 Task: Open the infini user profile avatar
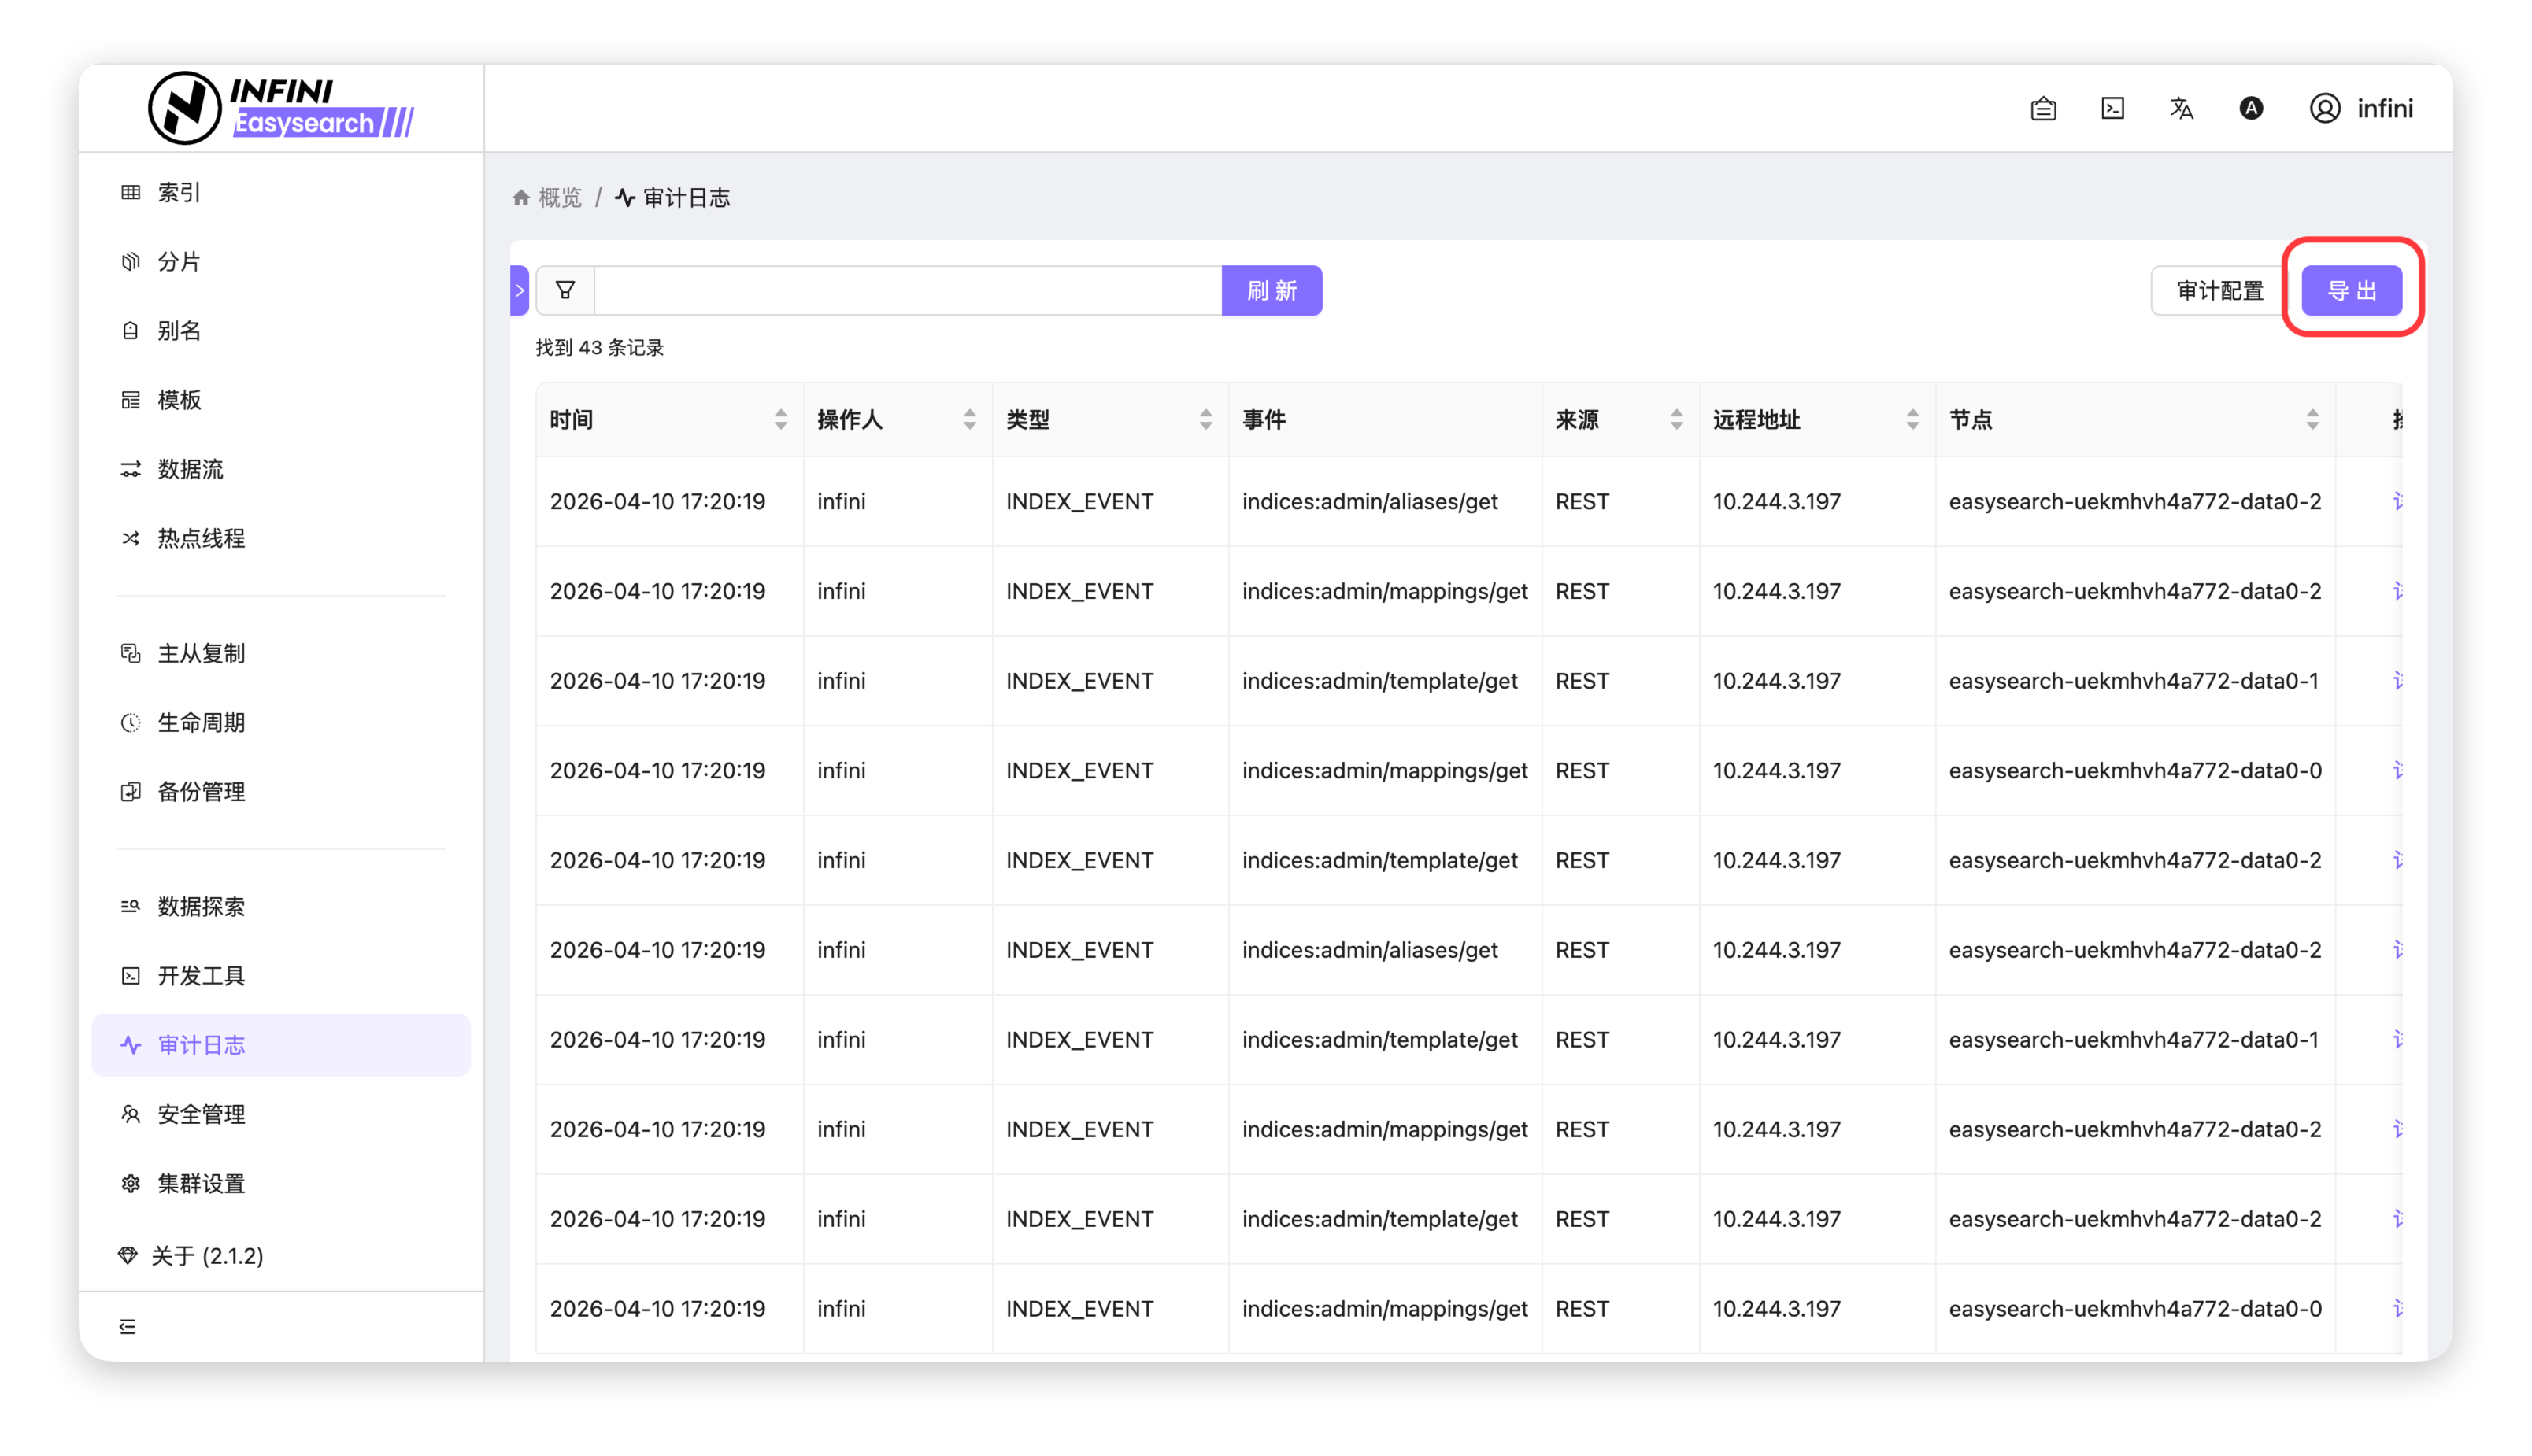pyautogui.click(x=2324, y=108)
